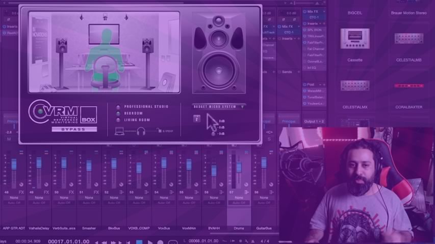Select the GuitarBus channel name
The image size is (435, 244).
(x=264, y=228)
